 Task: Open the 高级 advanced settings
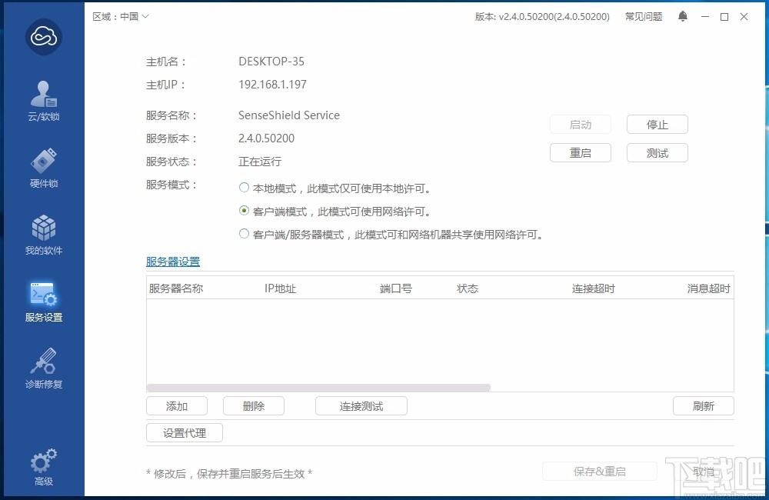click(x=42, y=465)
